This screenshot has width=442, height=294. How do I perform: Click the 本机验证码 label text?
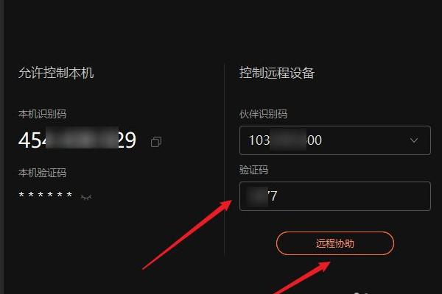pyautogui.click(x=42, y=173)
